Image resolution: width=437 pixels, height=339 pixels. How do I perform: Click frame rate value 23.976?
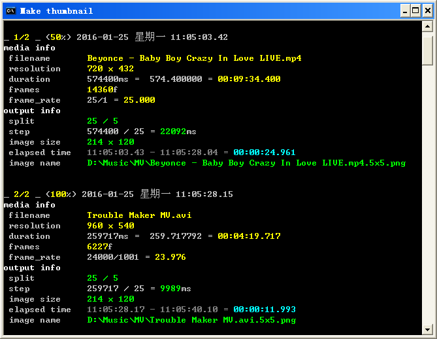[x=170, y=257]
